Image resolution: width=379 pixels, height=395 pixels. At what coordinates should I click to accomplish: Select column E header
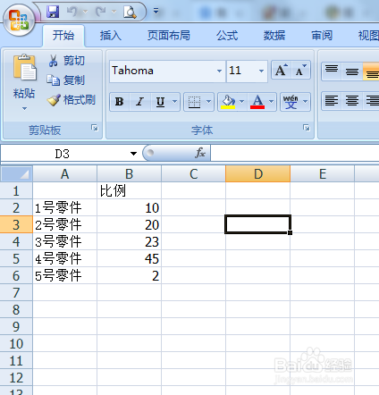pos(323,174)
